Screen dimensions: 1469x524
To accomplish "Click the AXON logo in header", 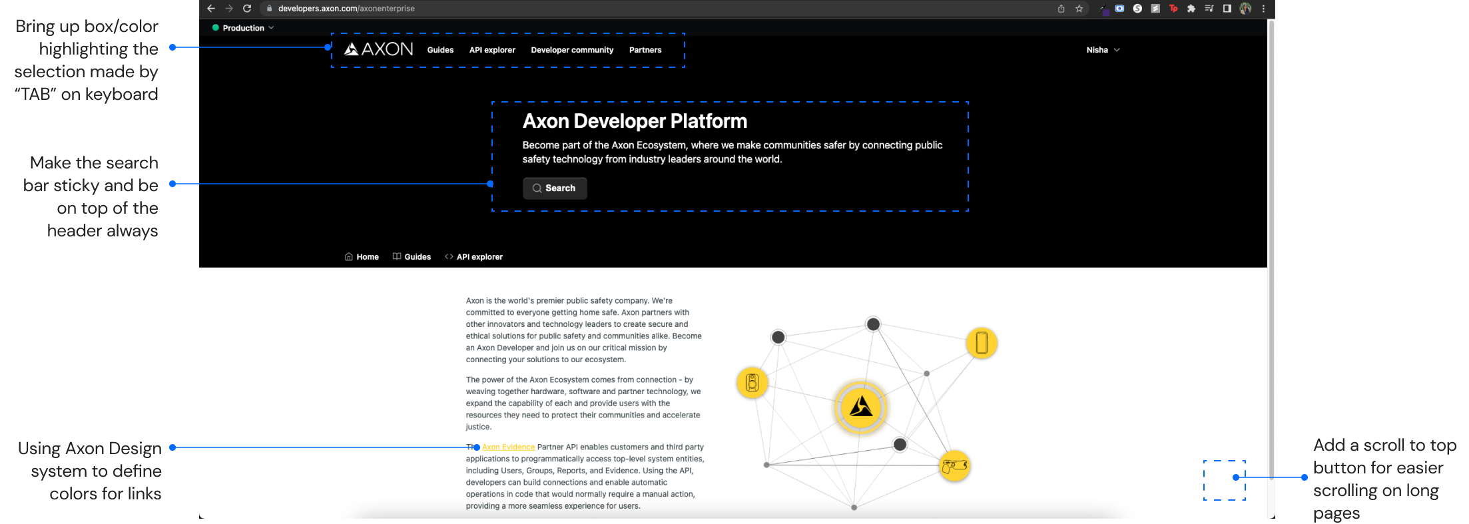I will [x=378, y=49].
